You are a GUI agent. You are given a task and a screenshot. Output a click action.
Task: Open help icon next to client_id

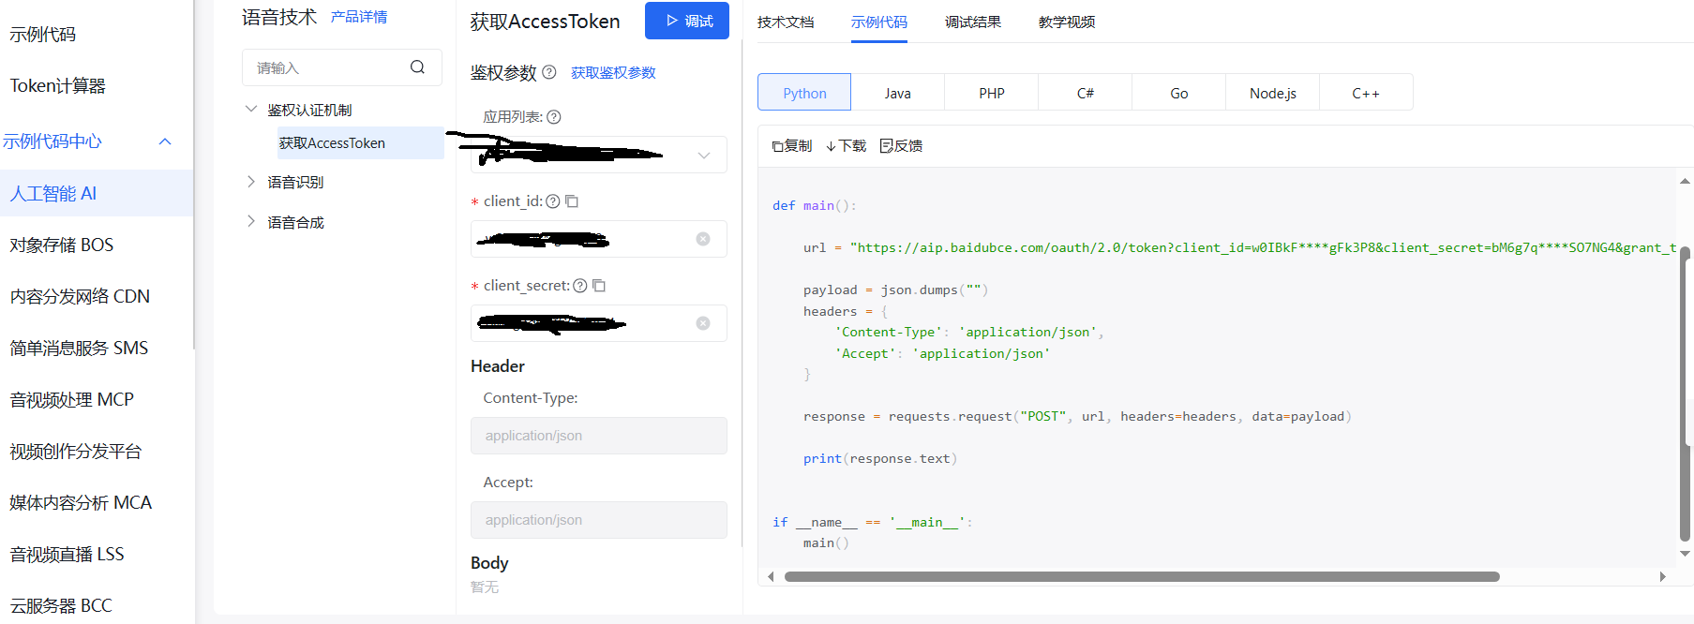pyautogui.click(x=553, y=201)
